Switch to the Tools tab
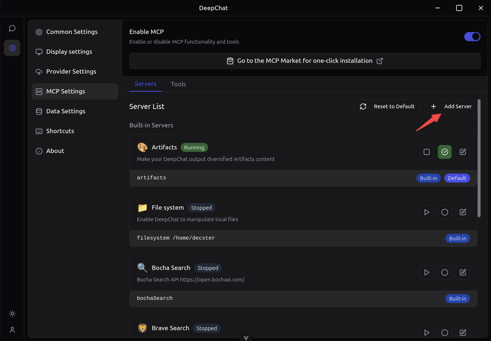The image size is (491, 341). tap(178, 84)
